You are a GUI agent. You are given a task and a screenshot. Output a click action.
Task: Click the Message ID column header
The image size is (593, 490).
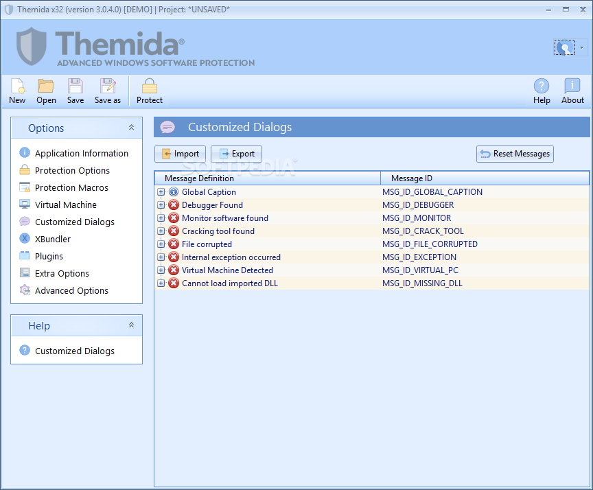click(x=485, y=178)
